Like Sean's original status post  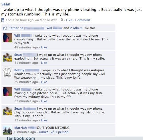coord(69,20)
